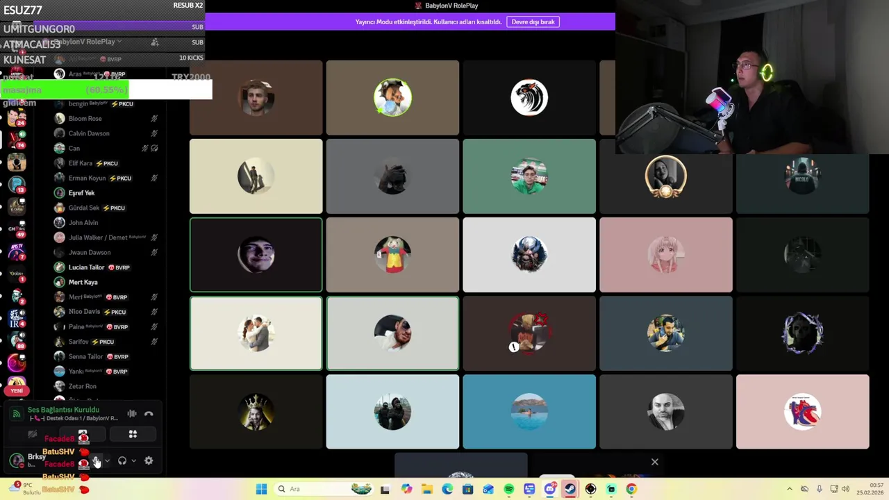
Task: Click the server icon with badge 13
Action: 17,184
